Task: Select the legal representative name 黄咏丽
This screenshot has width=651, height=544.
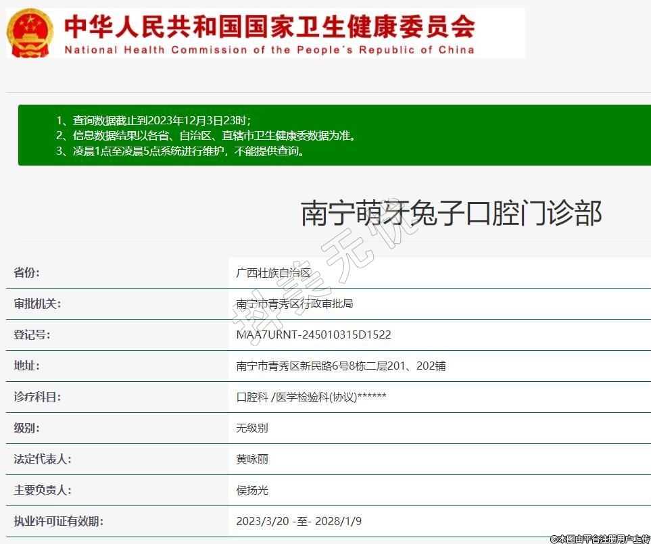Action: pos(252,460)
